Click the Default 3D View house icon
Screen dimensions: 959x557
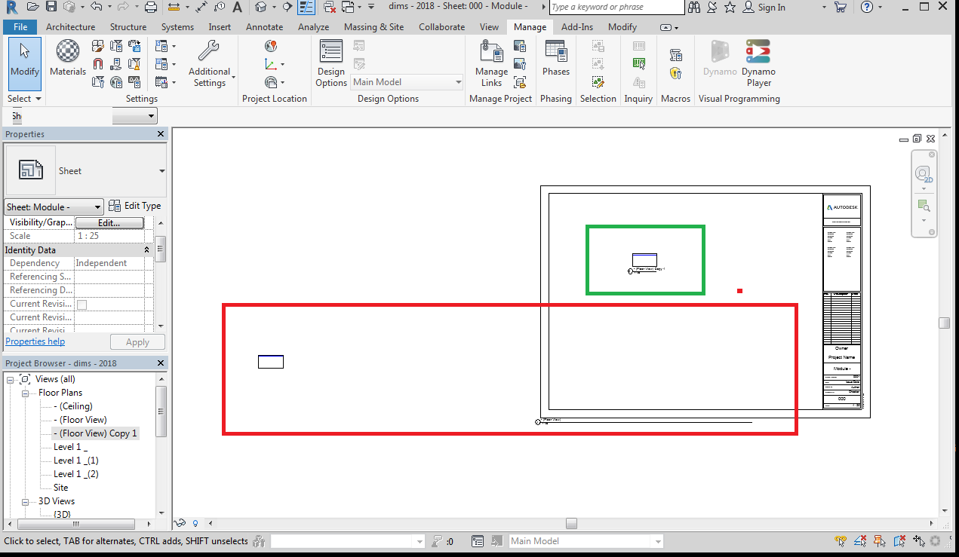click(260, 8)
